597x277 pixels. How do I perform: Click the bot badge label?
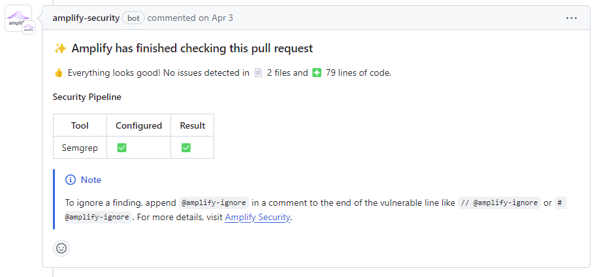tap(134, 18)
